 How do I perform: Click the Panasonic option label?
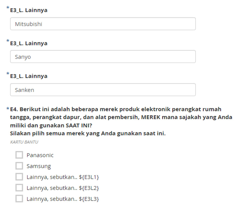(40, 155)
